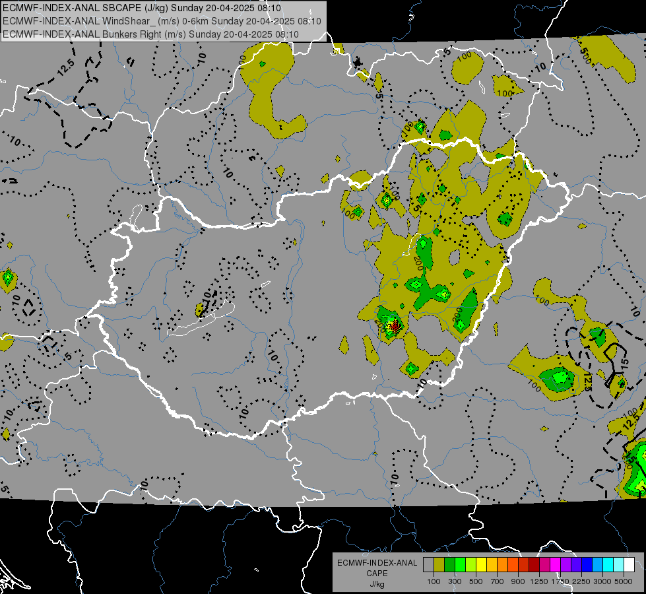
Task: Click the 15 wind shear contour label
Action: point(624,363)
